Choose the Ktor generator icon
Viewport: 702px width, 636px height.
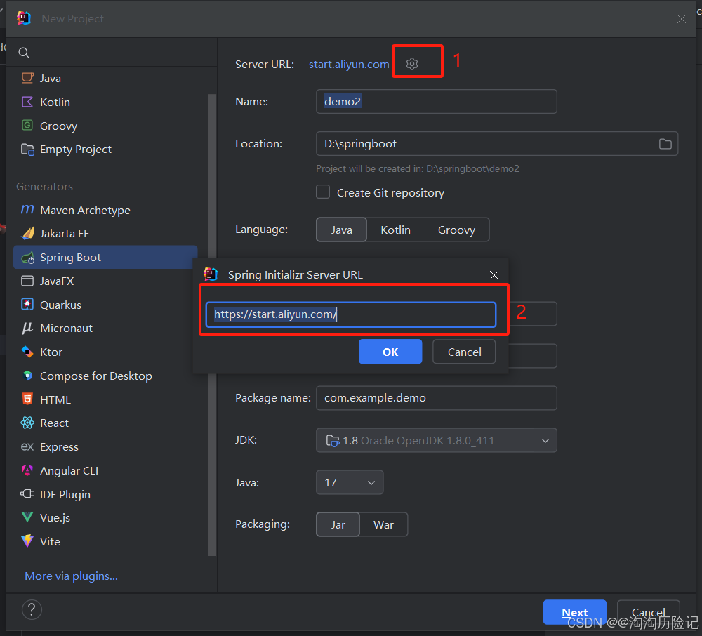point(27,352)
